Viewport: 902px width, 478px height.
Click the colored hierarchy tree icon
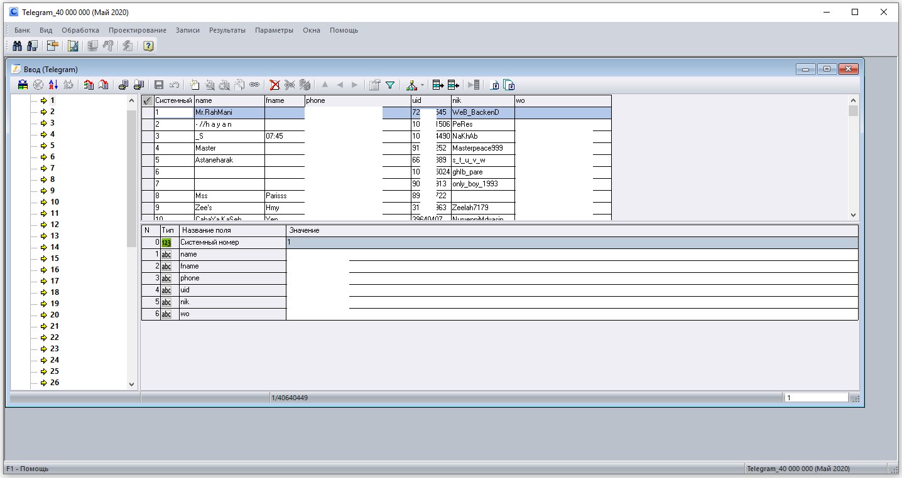[x=411, y=85]
